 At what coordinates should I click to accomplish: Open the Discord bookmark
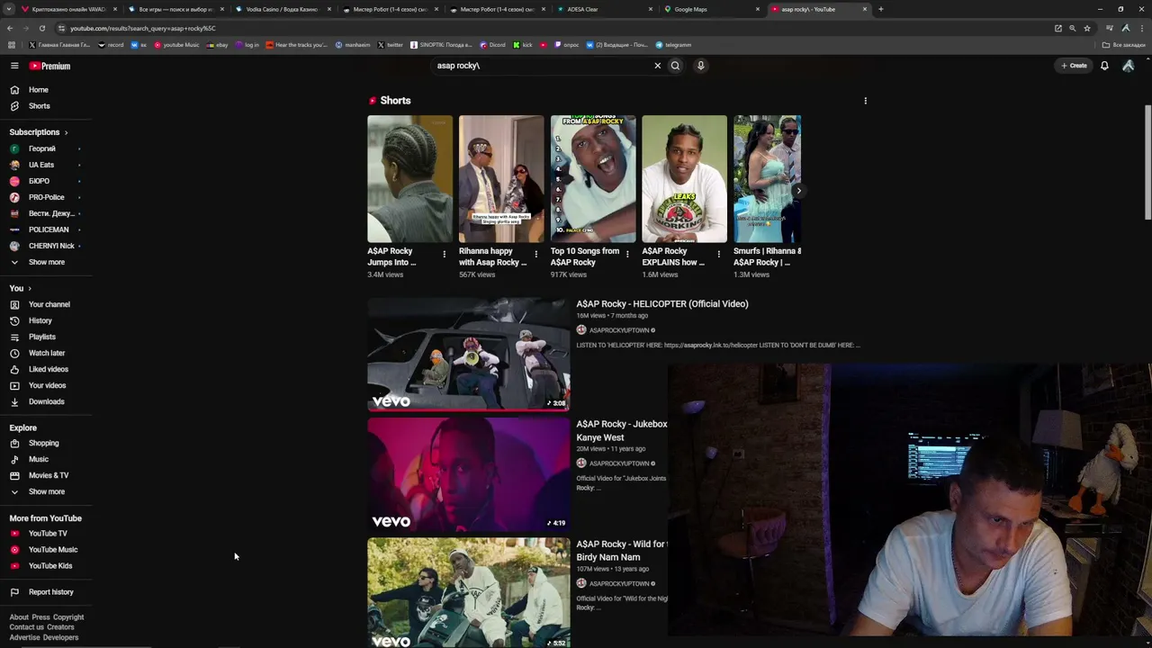(493, 45)
